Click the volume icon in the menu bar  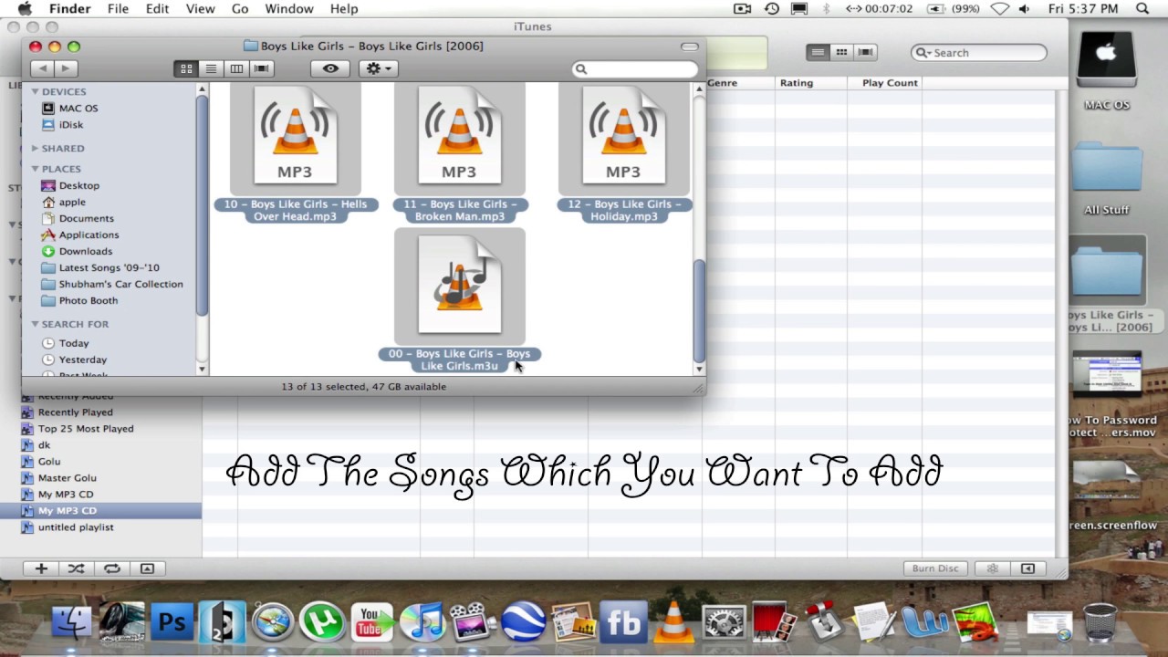[1026, 9]
